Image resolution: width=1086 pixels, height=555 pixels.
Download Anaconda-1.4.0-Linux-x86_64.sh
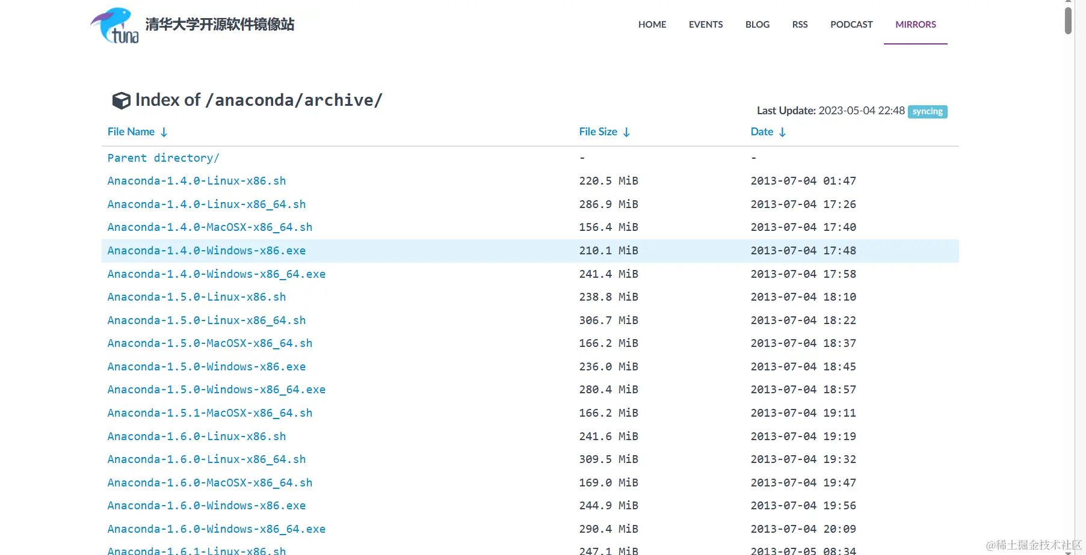coord(206,204)
